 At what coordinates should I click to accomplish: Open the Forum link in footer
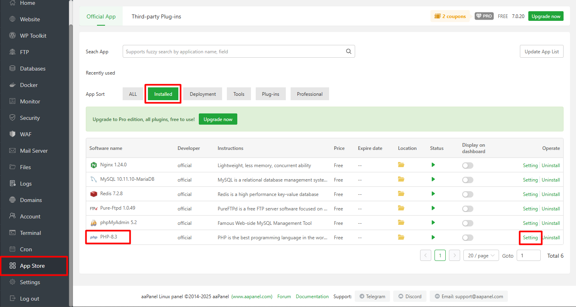(x=284, y=297)
